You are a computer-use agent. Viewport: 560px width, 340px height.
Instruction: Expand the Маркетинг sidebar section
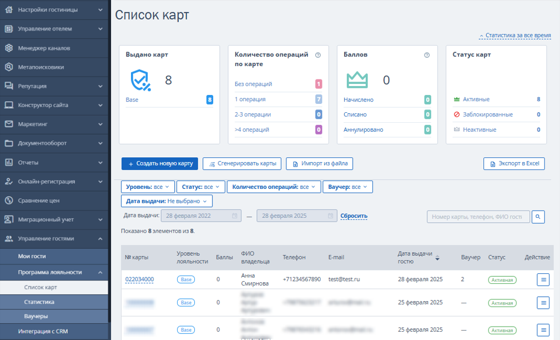[x=54, y=124]
